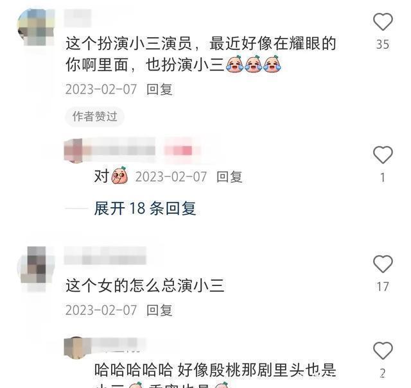Like the reply saying 对

click(383, 155)
